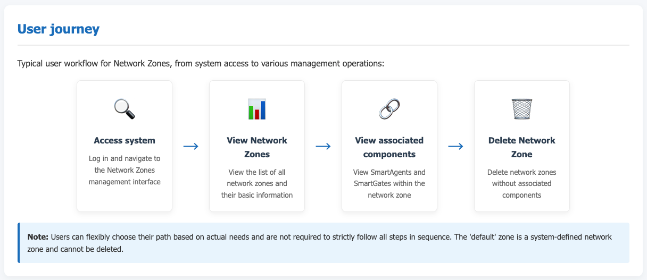Screen dimensions: 647x280
Task: Select the "Access system" card title
Action: tap(125, 141)
